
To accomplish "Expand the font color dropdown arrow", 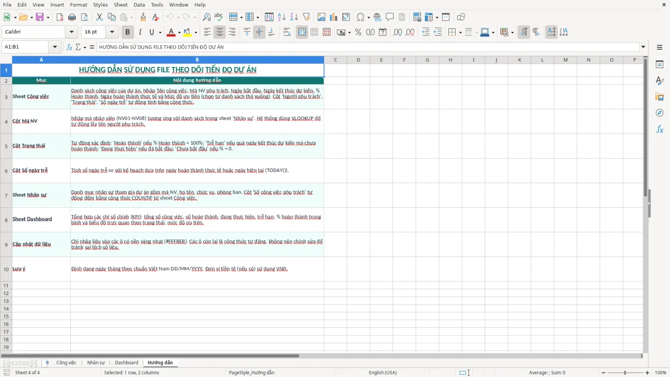I will click(179, 32).
